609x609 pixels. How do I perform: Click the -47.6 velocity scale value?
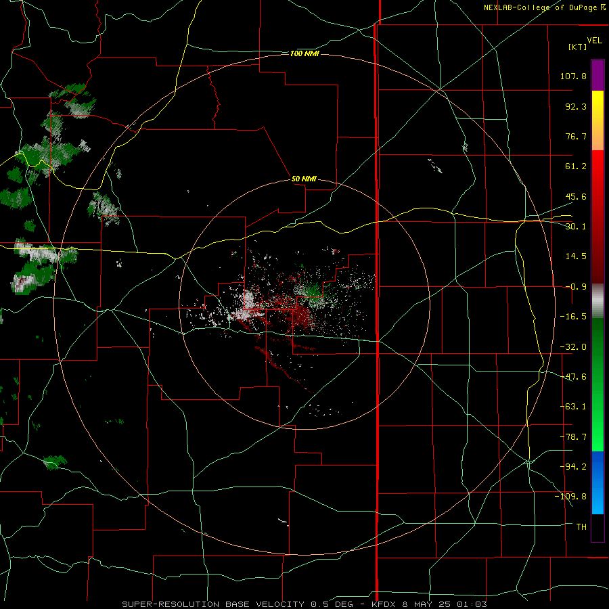(x=573, y=377)
